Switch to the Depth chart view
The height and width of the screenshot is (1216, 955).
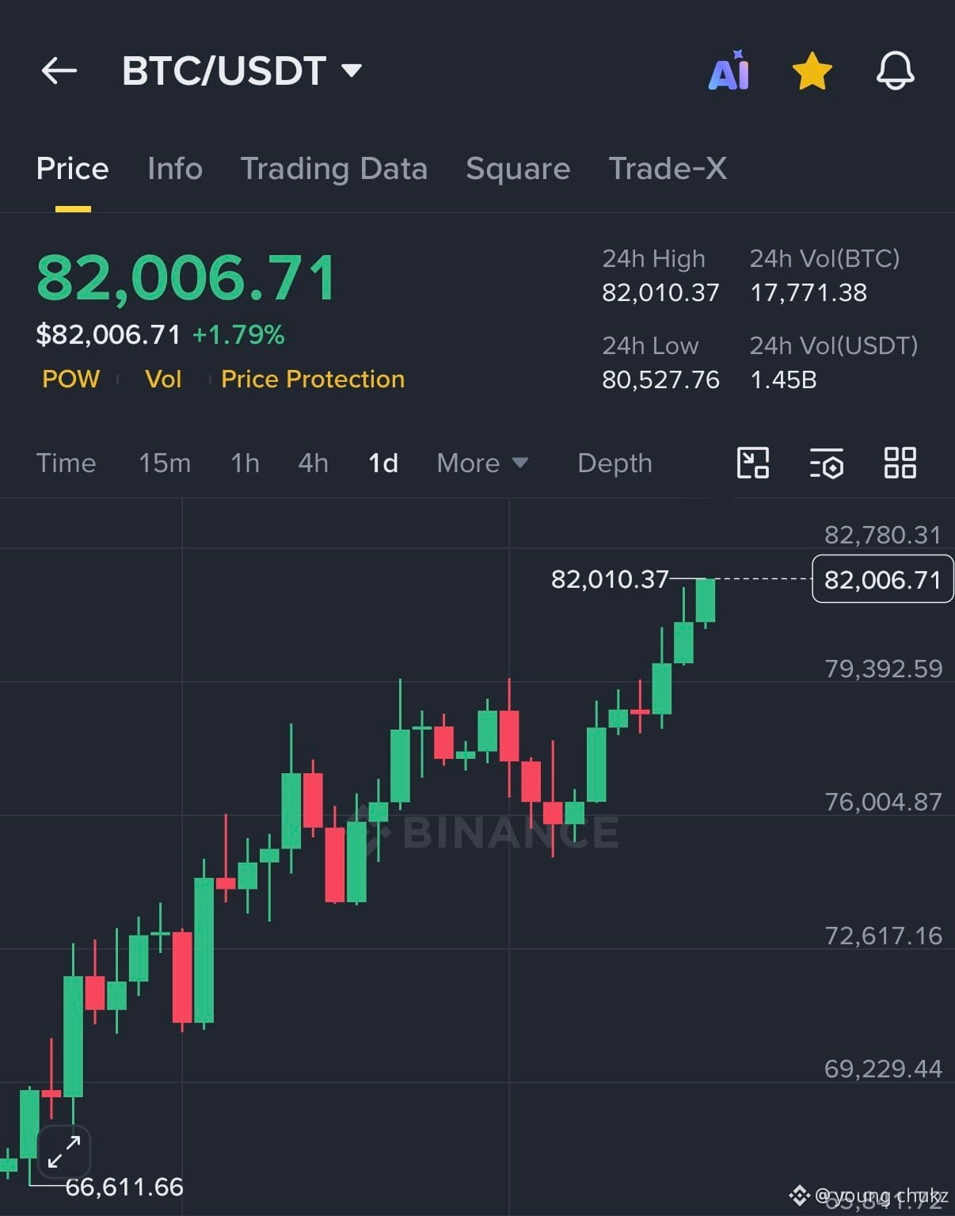click(x=614, y=463)
